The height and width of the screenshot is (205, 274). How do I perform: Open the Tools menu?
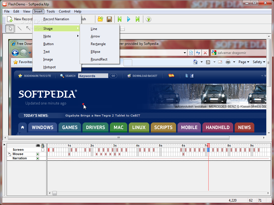[x=51, y=11]
